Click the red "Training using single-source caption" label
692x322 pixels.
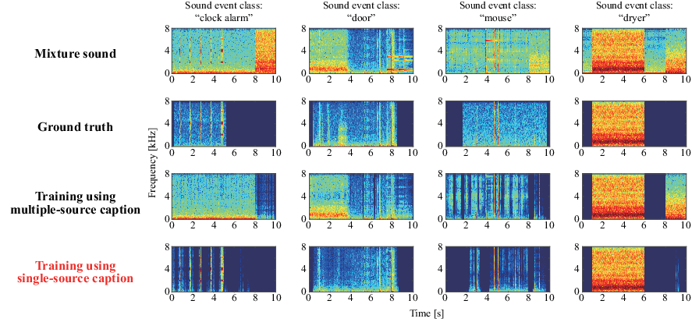pos(76,272)
